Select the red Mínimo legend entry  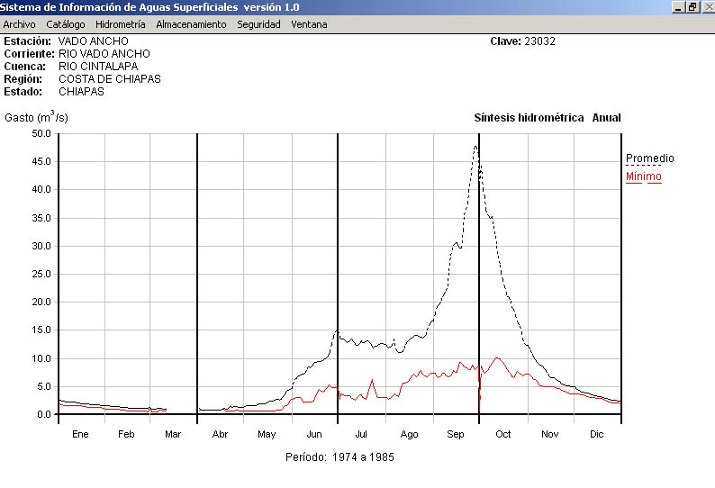pos(643,176)
